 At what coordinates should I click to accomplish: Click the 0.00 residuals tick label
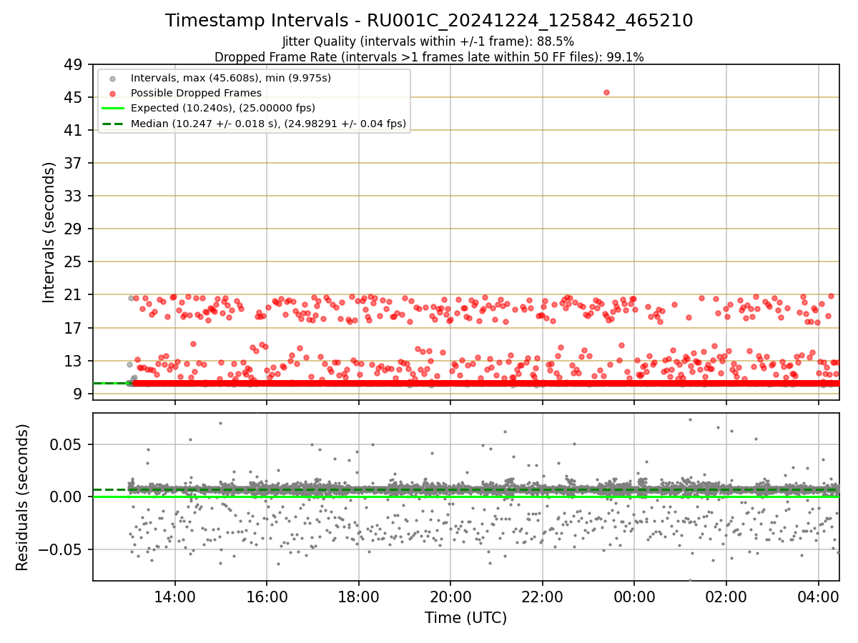tap(66, 497)
